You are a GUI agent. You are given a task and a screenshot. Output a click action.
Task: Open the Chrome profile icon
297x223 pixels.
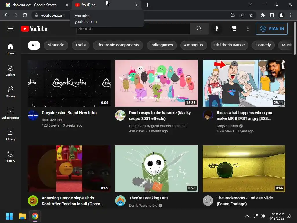(x=281, y=15)
